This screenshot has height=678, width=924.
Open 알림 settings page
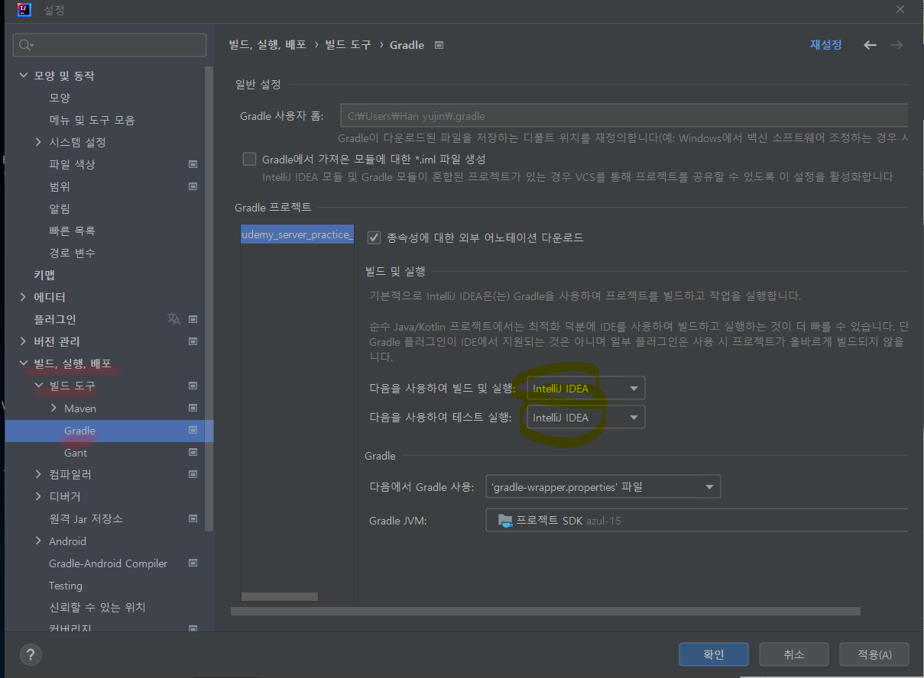click(60, 208)
